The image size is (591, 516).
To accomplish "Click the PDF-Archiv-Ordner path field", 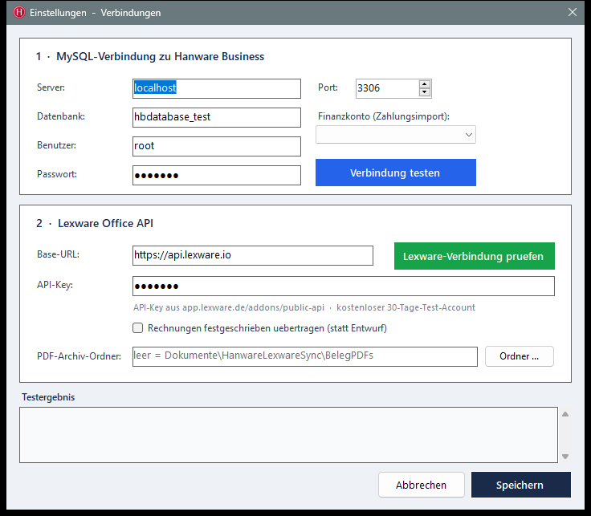I will point(304,356).
